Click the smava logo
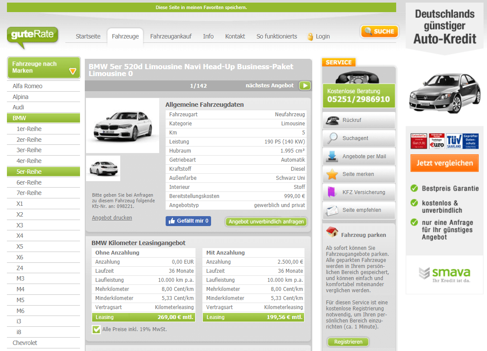This screenshot has width=487, height=351. tap(445, 274)
